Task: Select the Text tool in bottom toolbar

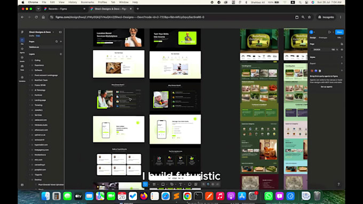Action: (x=180, y=184)
